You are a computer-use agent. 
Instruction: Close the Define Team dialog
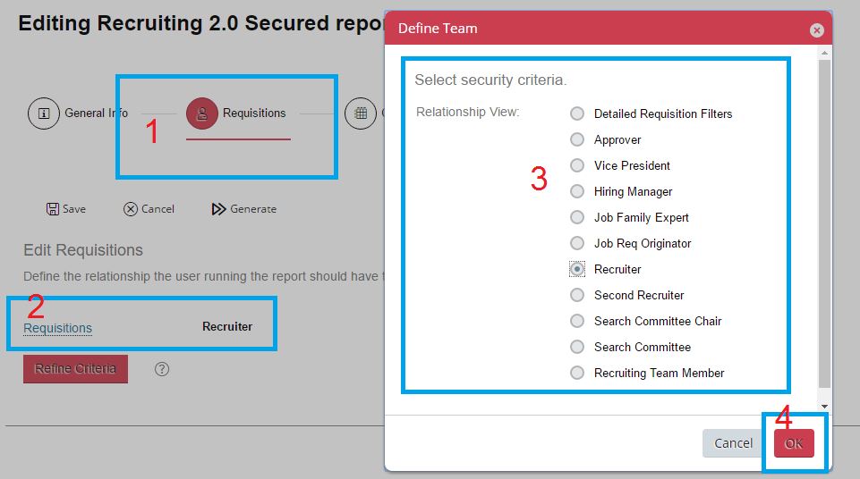coord(817,30)
